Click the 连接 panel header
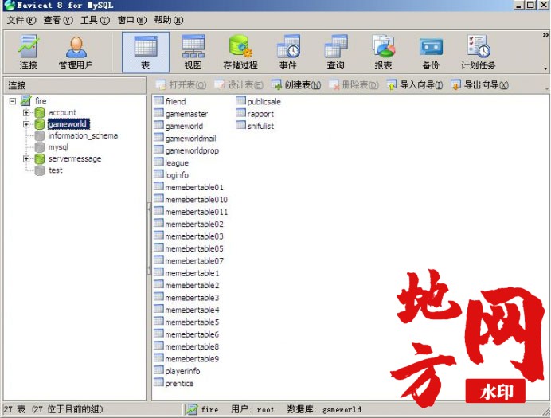The height and width of the screenshot is (418, 551). coord(75,85)
